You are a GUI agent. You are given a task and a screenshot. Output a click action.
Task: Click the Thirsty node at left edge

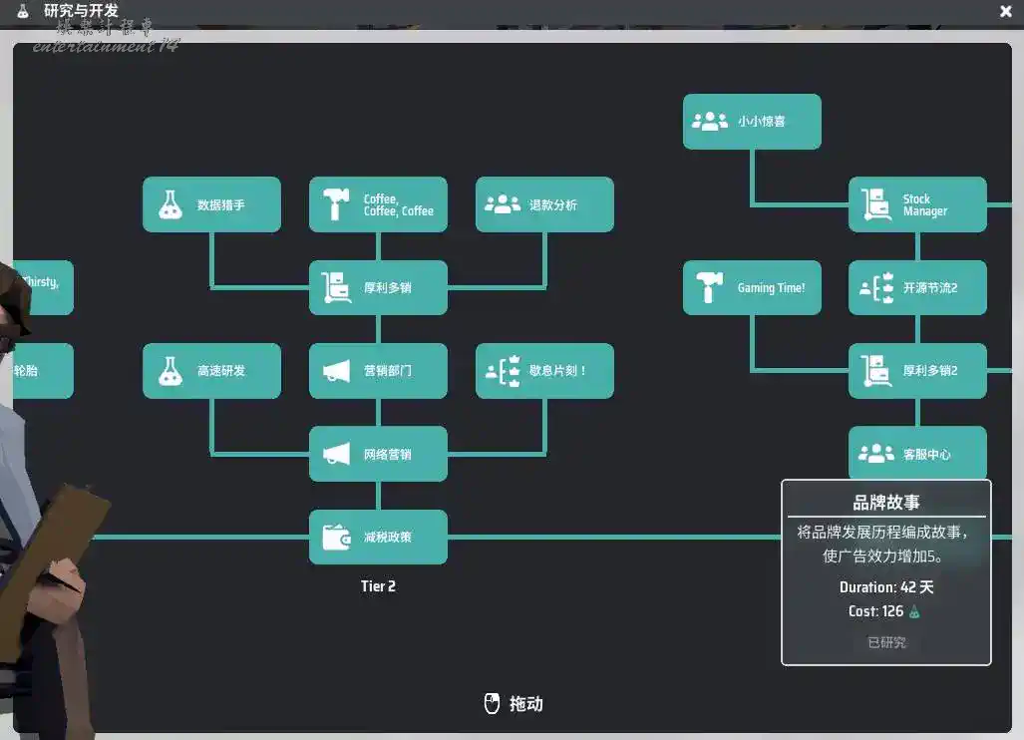tap(44, 288)
